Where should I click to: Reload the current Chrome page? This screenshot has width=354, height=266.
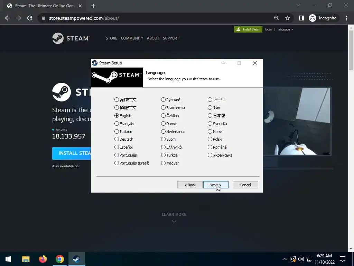pos(30,18)
